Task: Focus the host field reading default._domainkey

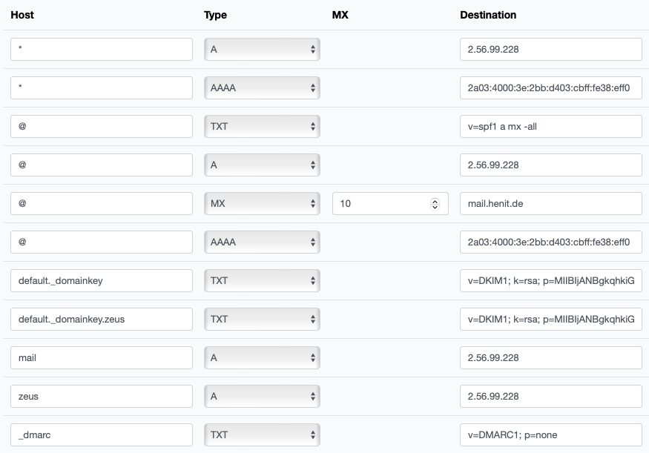Action: 102,281
